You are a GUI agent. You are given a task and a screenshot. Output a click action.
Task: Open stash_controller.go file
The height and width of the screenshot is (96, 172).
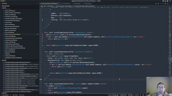(x=10, y=42)
